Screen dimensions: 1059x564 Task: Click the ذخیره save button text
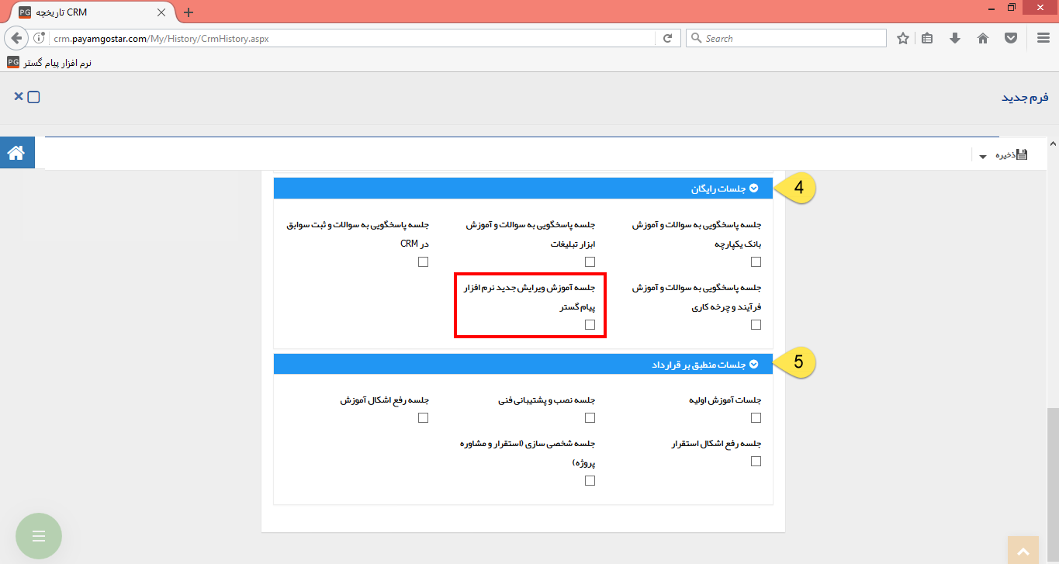[1005, 155]
